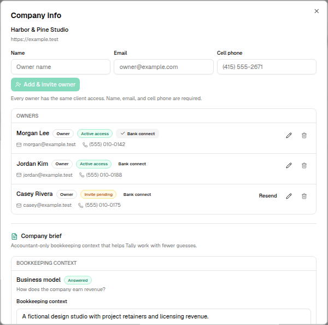Click the OWNERS section header

point(27,116)
